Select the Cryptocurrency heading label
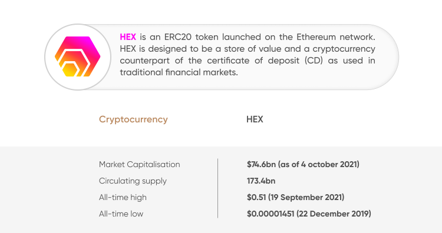Screen dimensions: 442x233 (x=133, y=119)
